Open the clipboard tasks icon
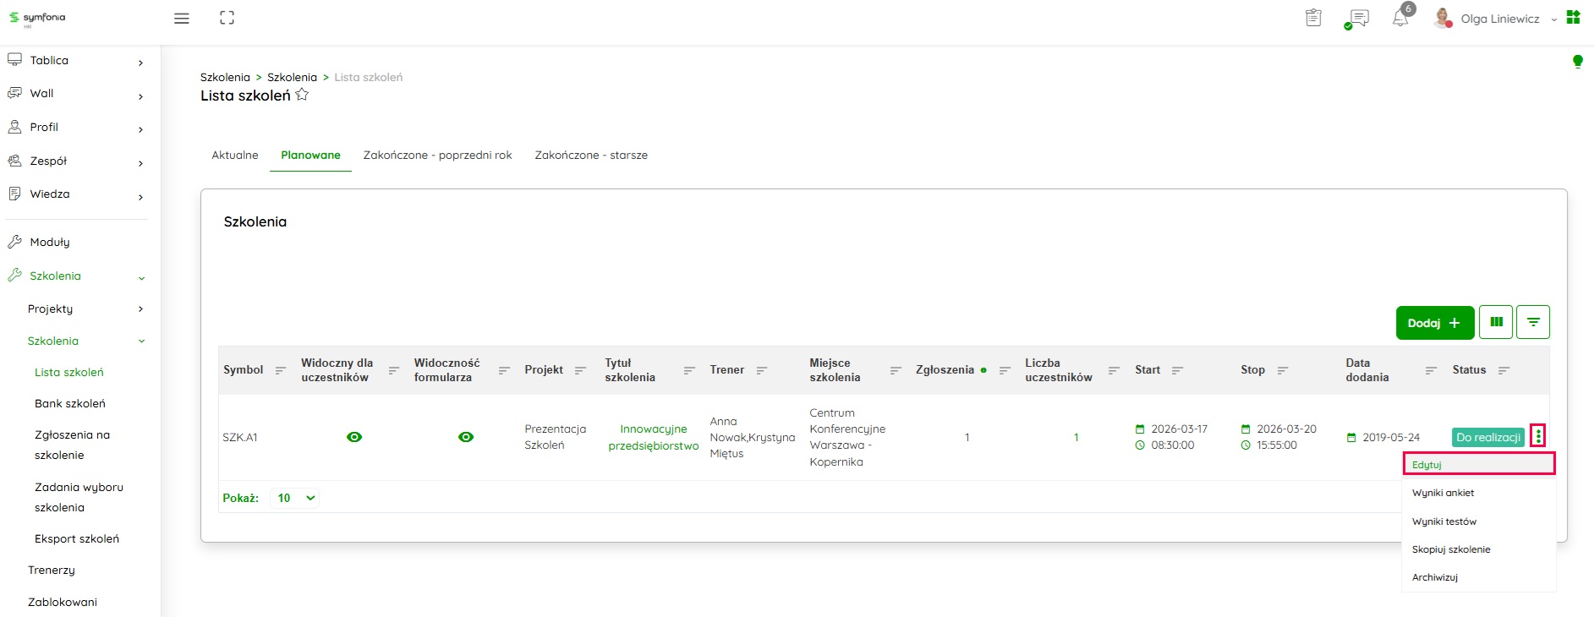1594x617 pixels. pos(1313,18)
